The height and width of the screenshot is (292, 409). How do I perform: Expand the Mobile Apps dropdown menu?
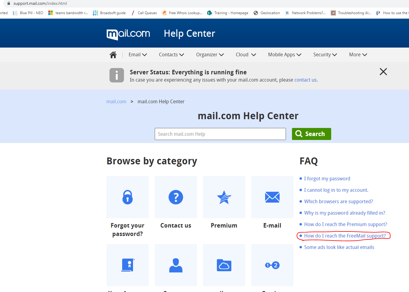click(x=285, y=55)
